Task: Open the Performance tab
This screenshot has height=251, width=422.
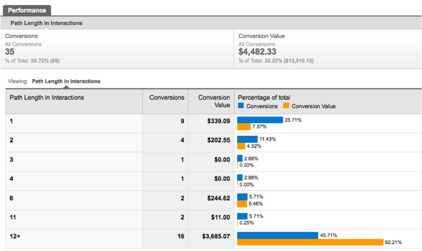Action: 27,10
